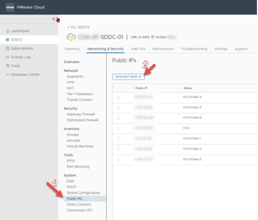Open actions menu for the HCX row

(x=118, y=128)
